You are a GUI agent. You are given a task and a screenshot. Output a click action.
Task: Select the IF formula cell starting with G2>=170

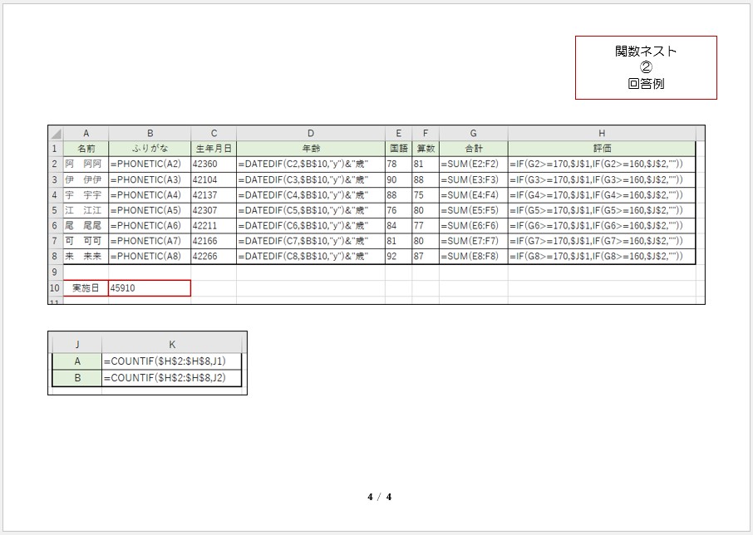point(602,164)
